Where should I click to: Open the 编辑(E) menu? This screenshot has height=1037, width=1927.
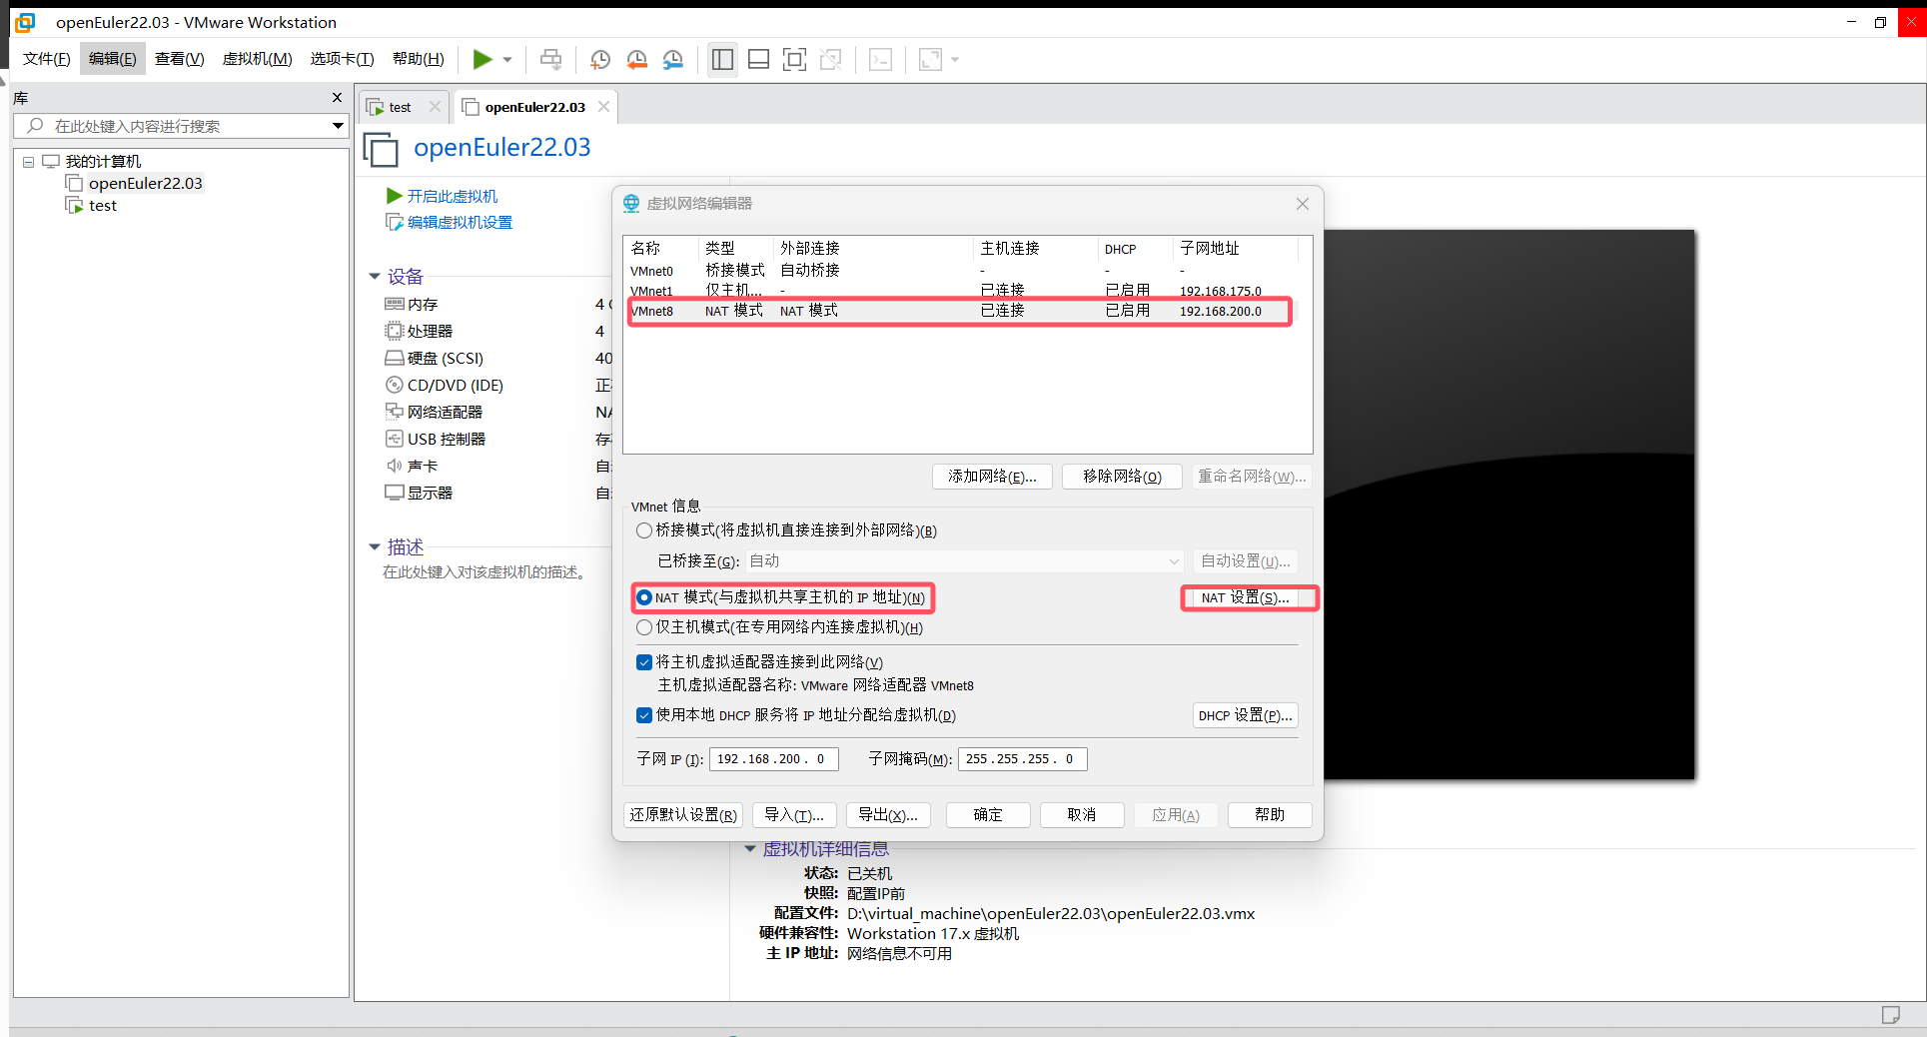tap(113, 59)
